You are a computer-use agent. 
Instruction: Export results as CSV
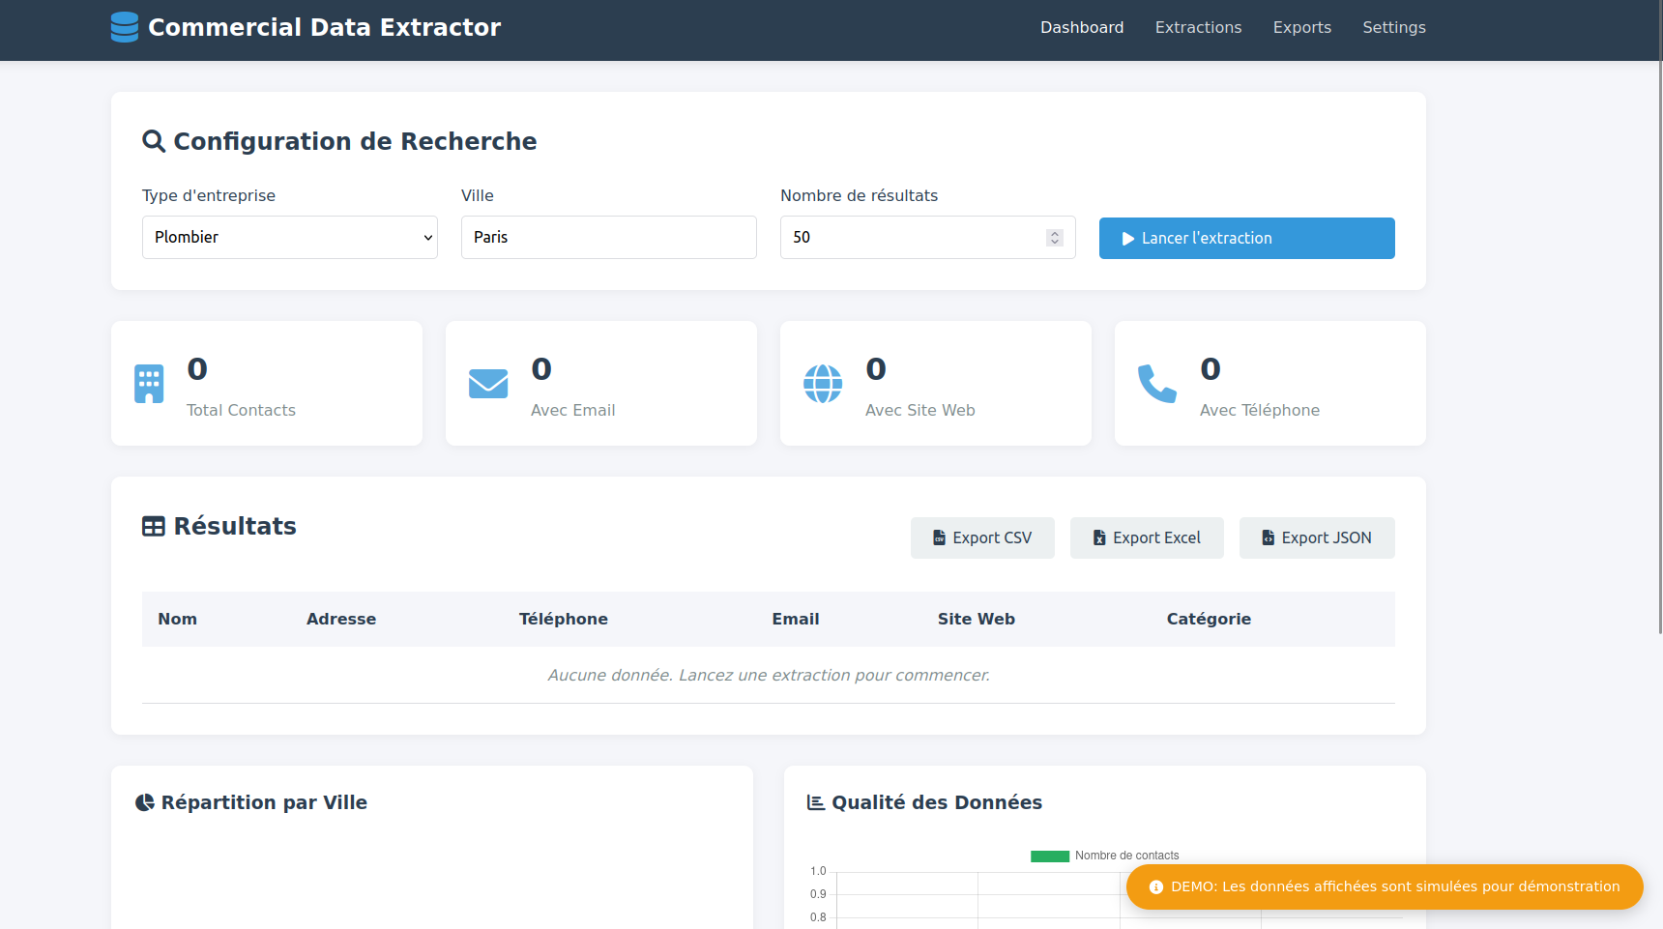[982, 538]
